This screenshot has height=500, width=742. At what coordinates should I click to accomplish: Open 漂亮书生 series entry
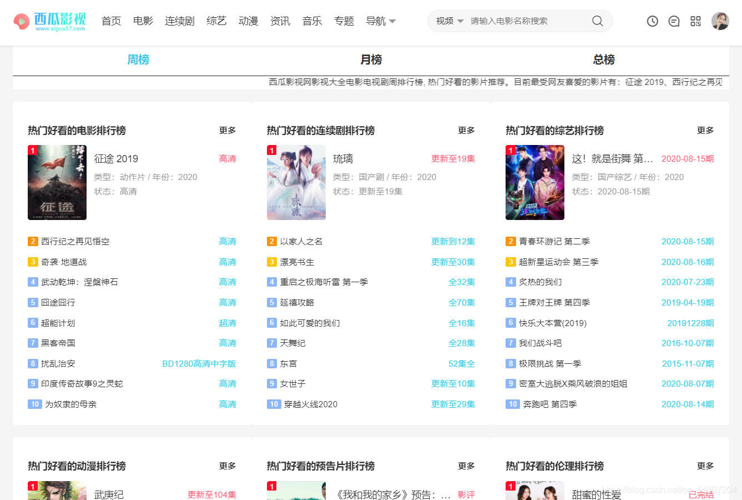point(297,262)
